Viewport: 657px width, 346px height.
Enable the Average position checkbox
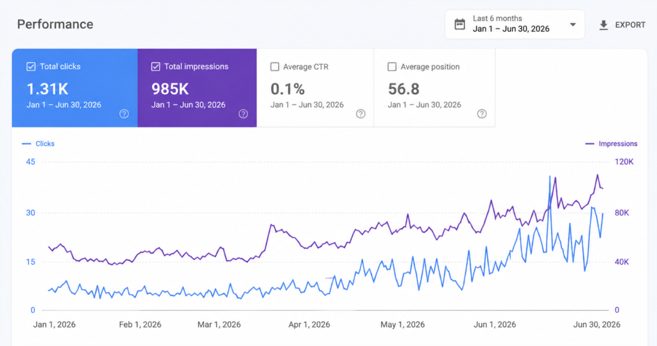[392, 67]
